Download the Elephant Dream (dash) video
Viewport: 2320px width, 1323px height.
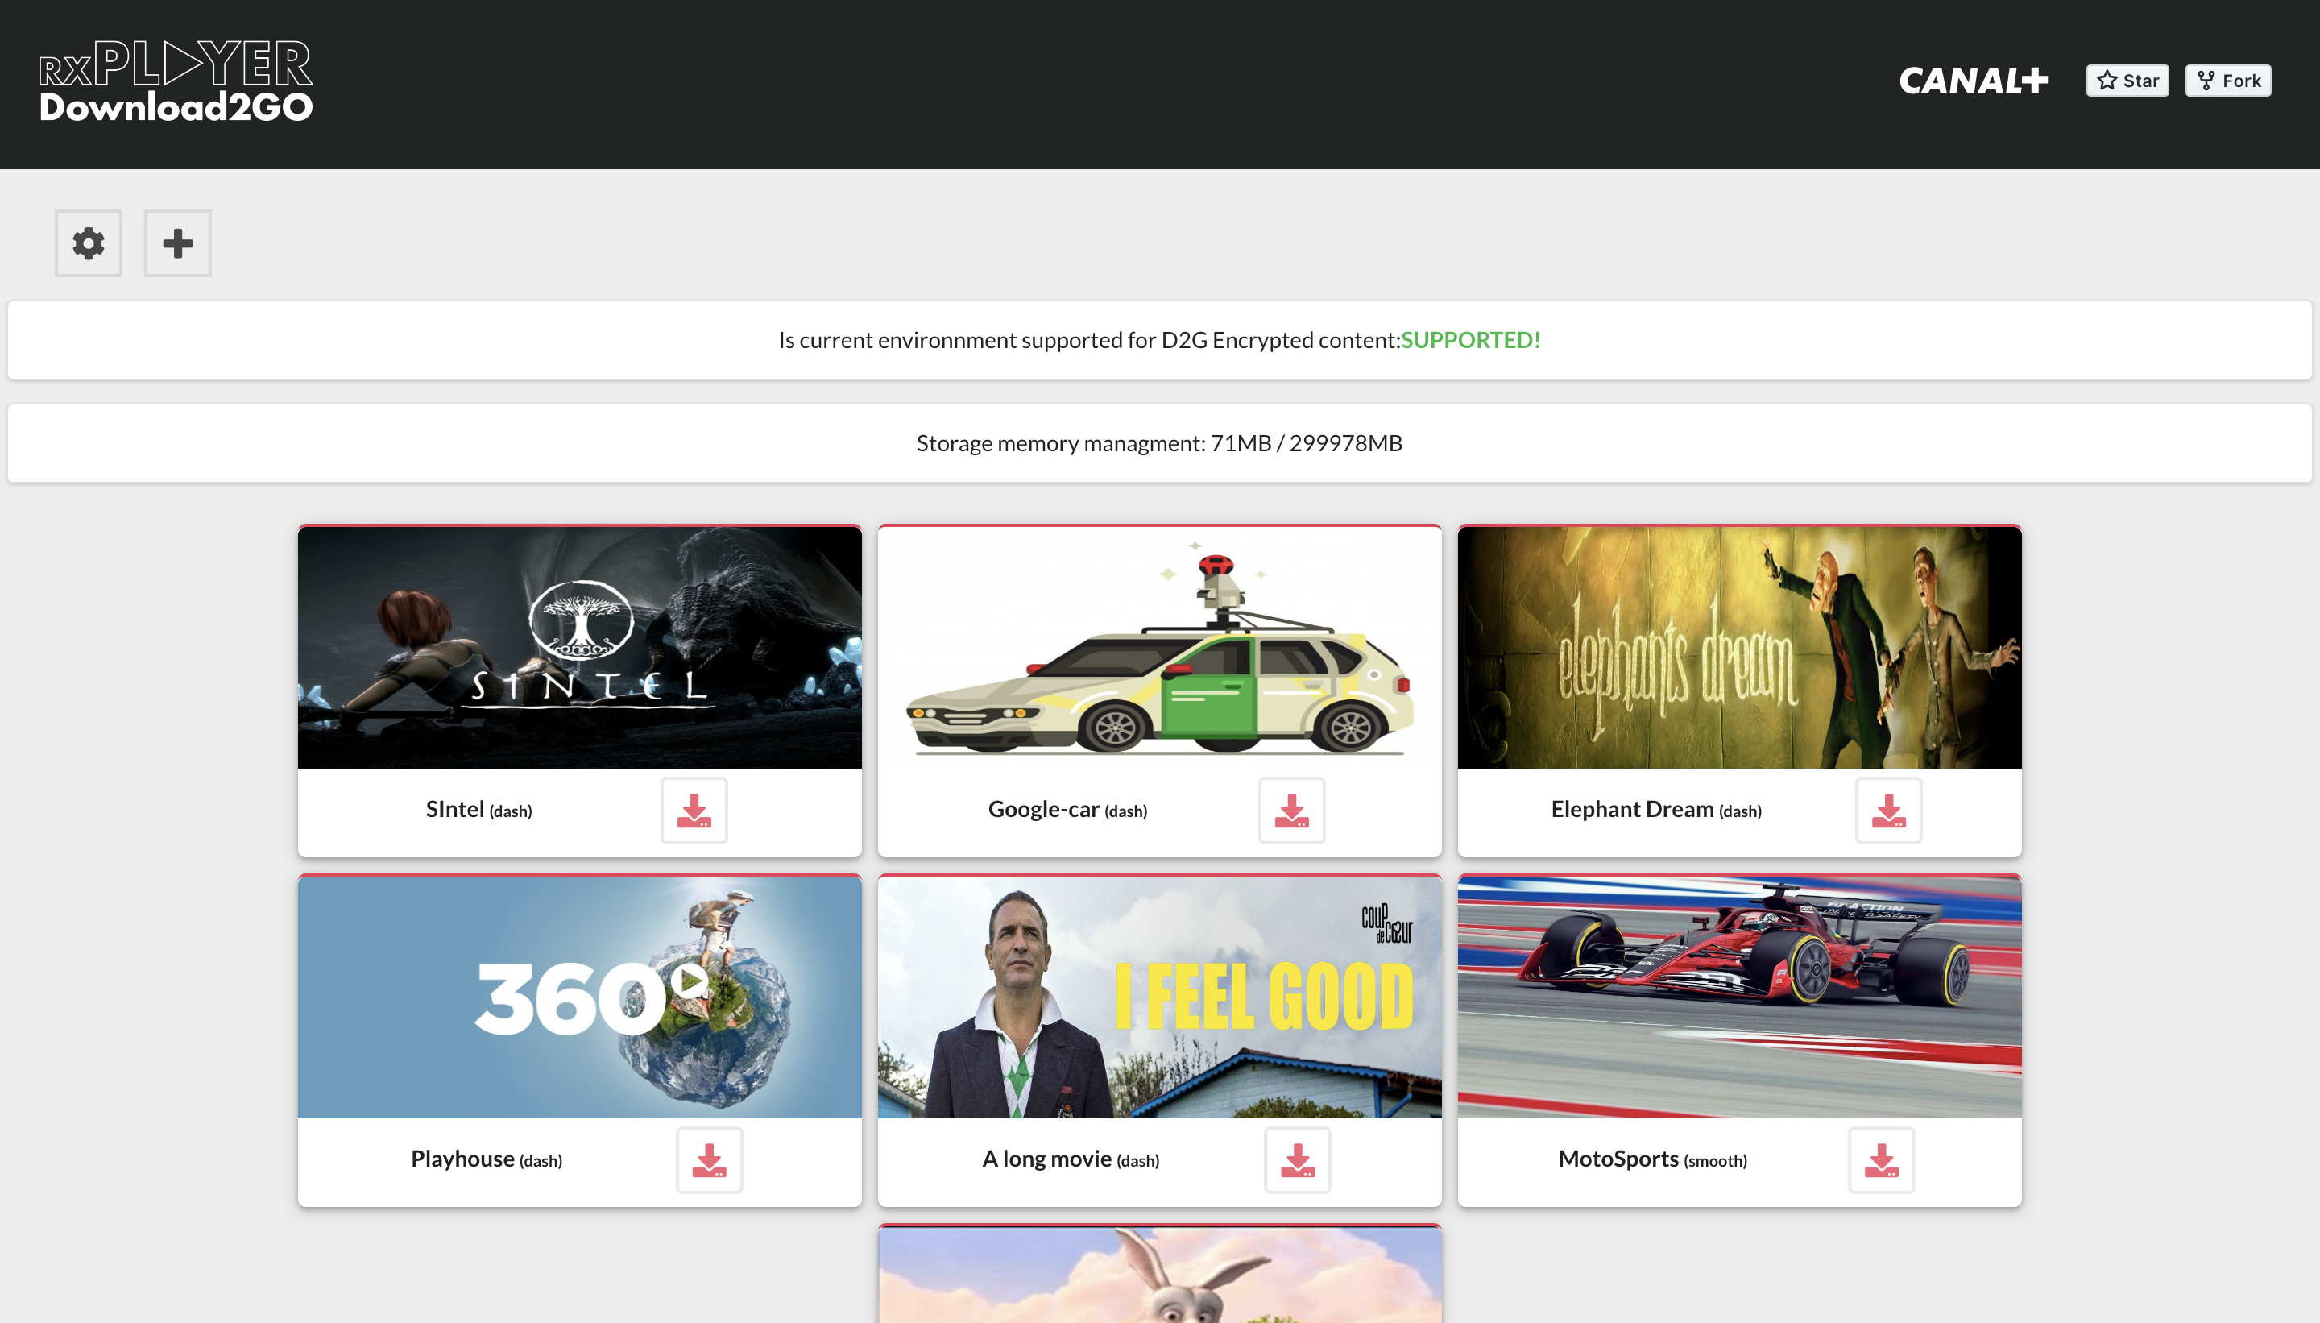point(1888,810)
